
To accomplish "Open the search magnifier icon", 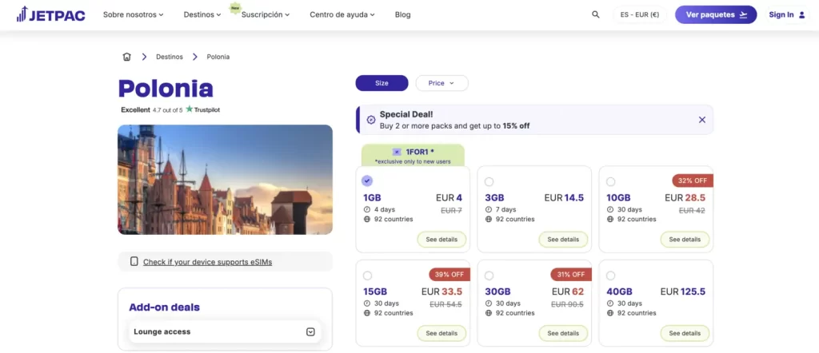I will click(595, 14).
